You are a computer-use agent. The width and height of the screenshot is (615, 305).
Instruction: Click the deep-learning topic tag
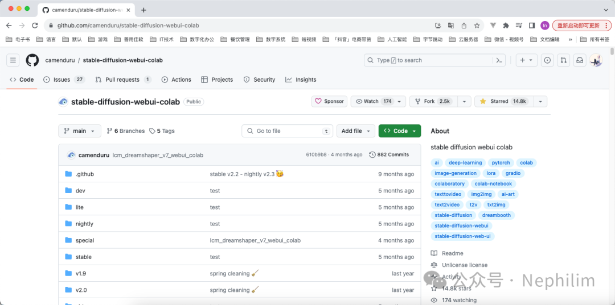coord(465,162)
